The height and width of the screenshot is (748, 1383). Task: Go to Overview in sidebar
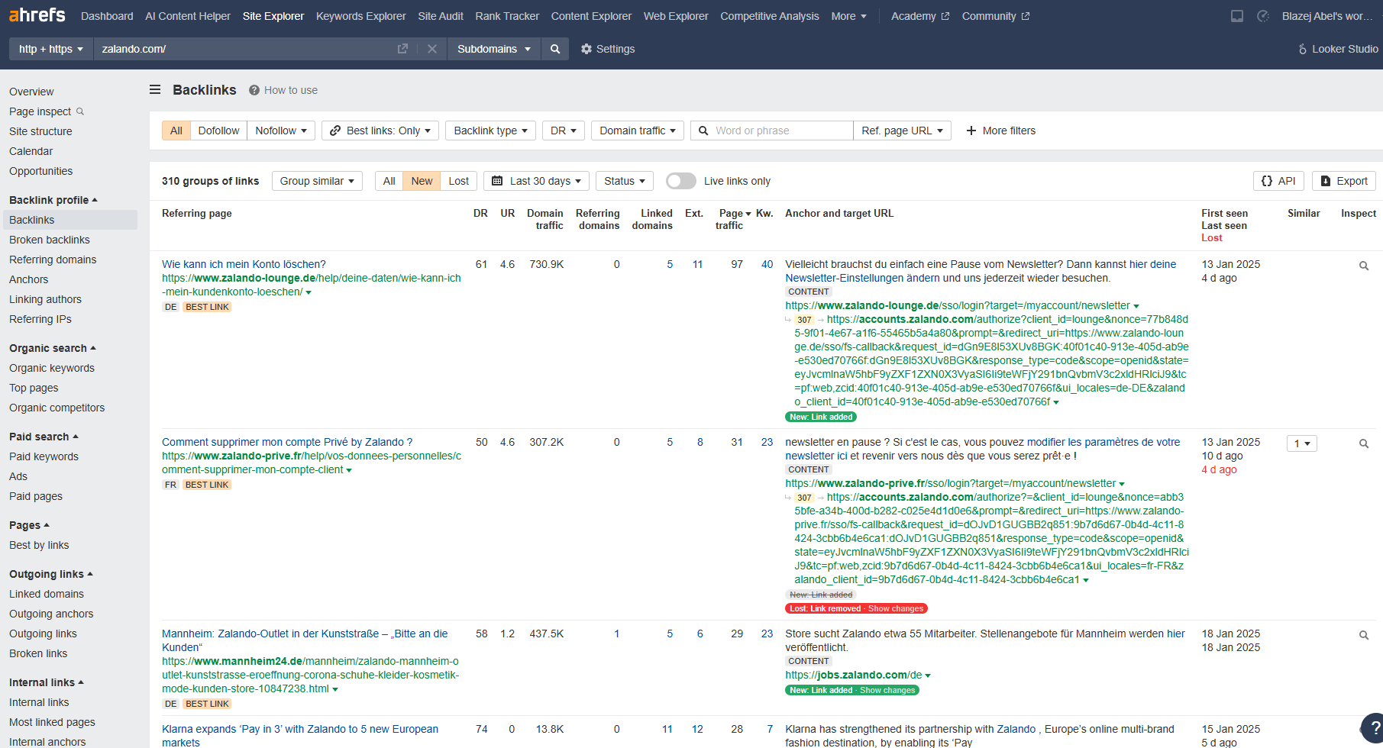coord(31,92)
